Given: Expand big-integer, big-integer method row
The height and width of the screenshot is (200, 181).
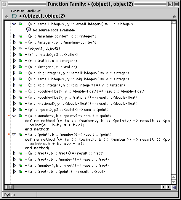Looking at the screenshot, I should point(14,85).
